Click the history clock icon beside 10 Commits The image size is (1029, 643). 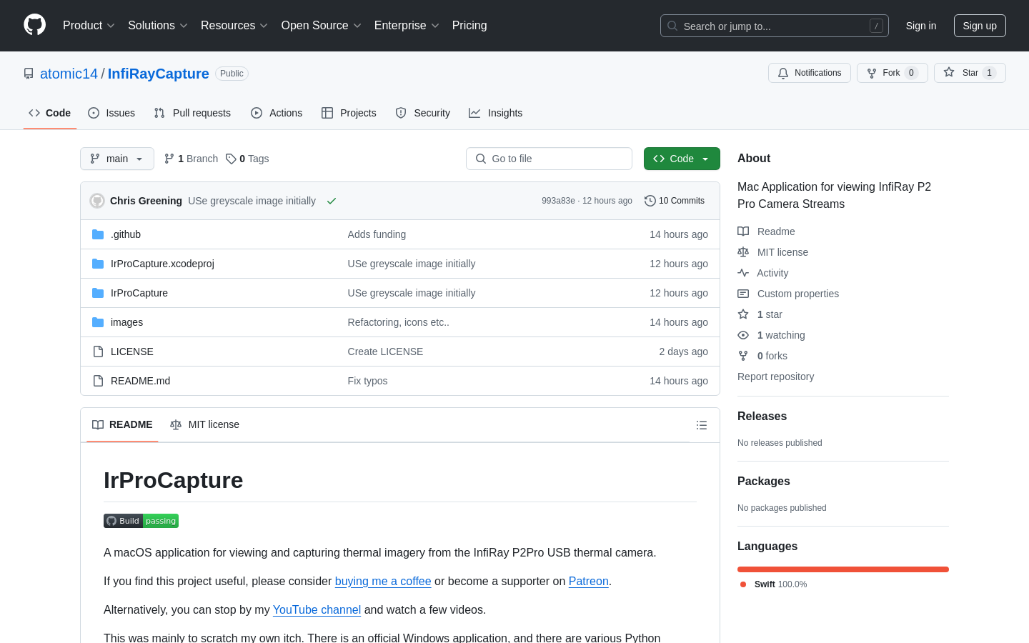(650, 201)
